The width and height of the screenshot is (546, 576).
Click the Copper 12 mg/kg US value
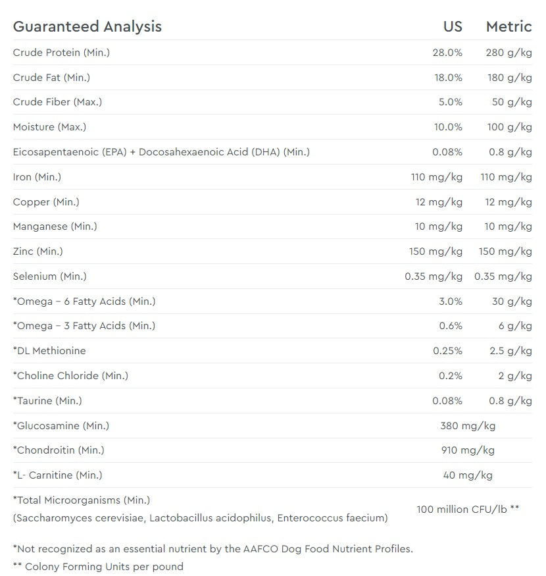[439, 202]
